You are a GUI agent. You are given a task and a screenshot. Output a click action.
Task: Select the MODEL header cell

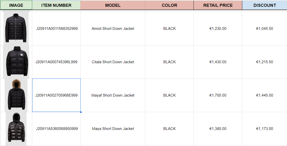pyautogui.click(x=113, y=5)
